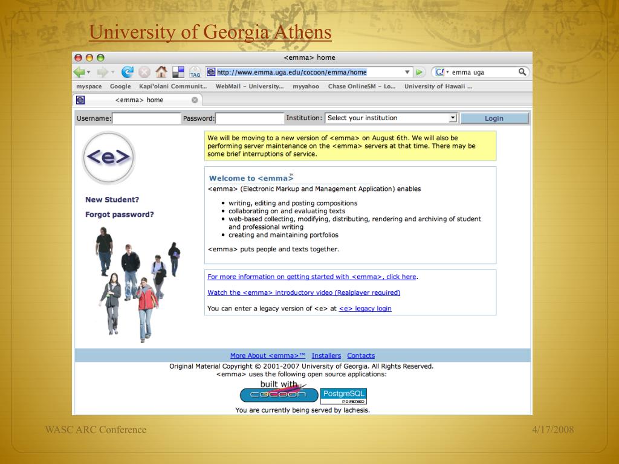Open the <emma> introductory video link

pos(304,293)
